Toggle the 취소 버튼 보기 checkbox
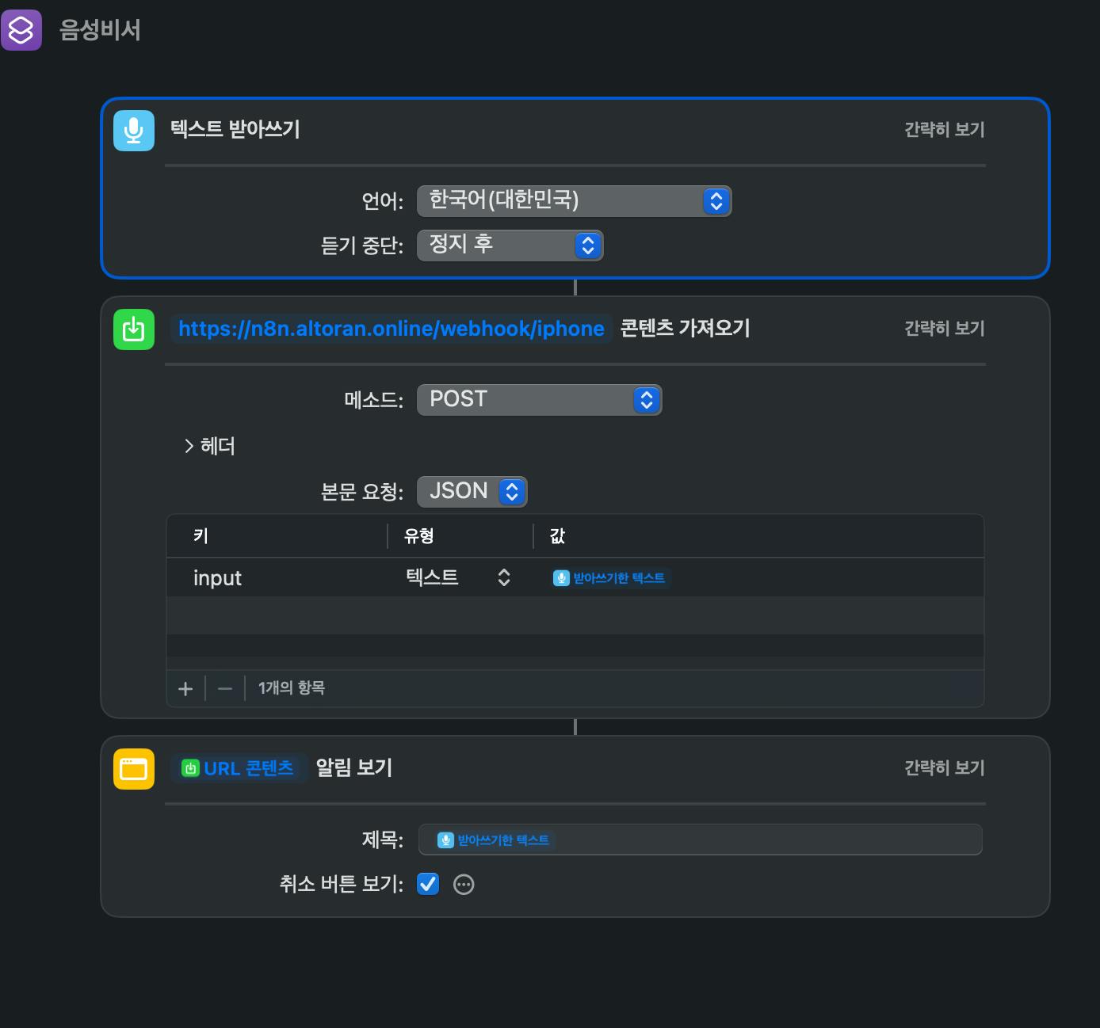Screen dimensions: 1100x1028 [428, 884]
